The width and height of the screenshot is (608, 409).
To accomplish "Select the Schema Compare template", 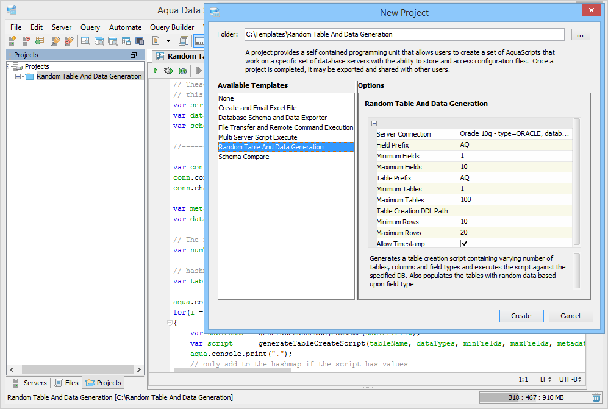I will [x=243, y=157].
